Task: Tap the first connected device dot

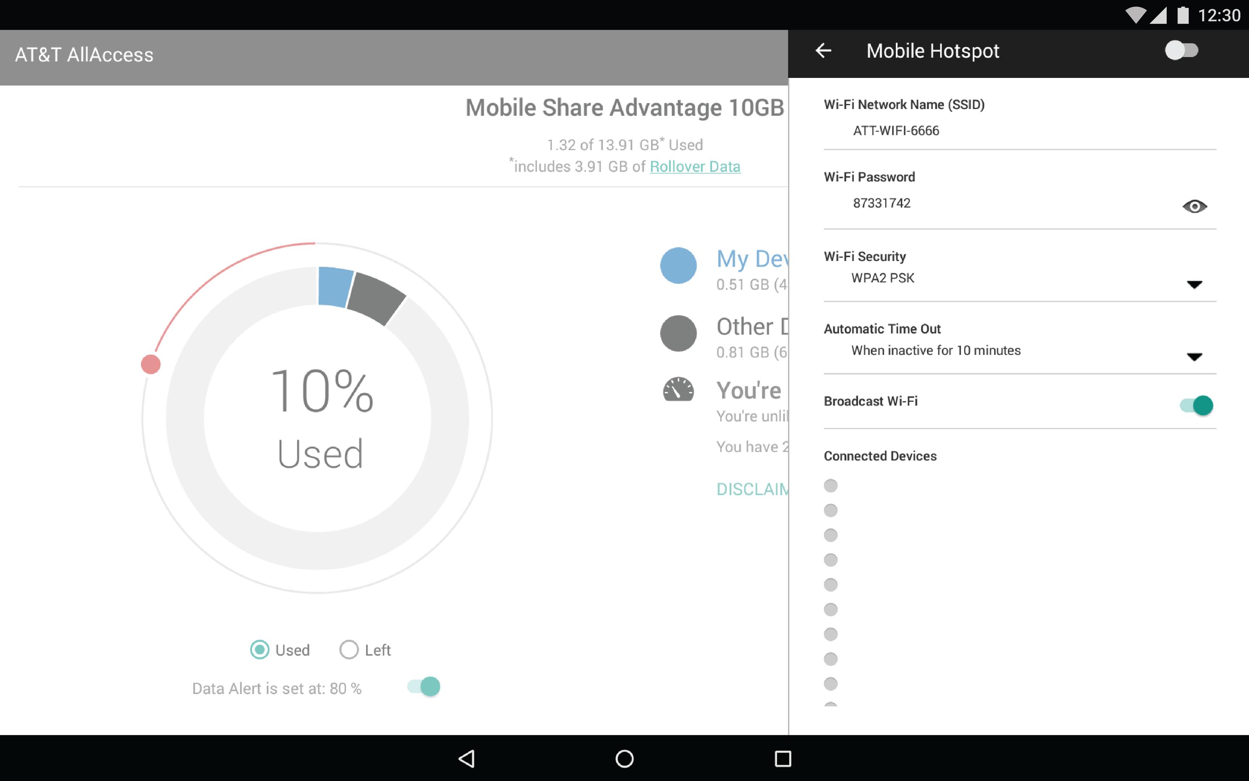Action: [x=831, y=486]
